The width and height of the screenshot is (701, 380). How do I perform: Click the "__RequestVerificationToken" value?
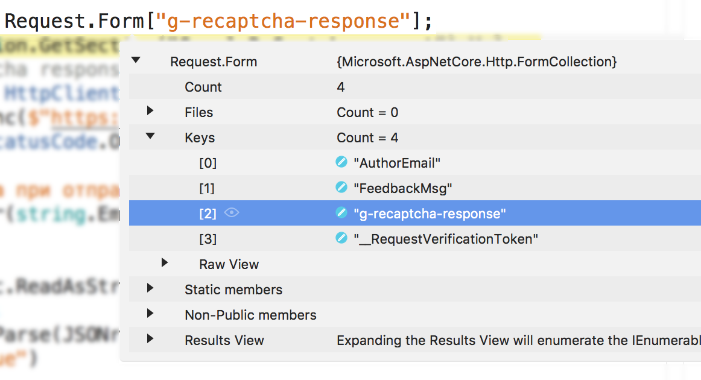pyautogui.click(x=446, y=239)
